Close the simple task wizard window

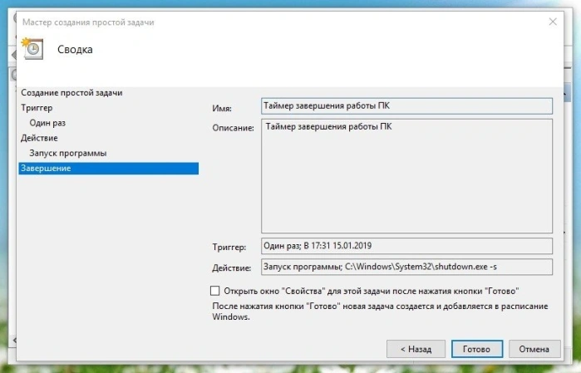tap(553, 22)
